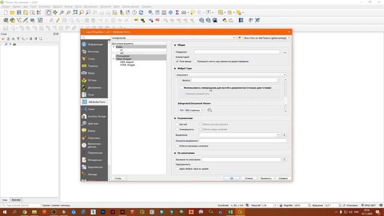Click the Zoom Out magnifier tool

68,13
